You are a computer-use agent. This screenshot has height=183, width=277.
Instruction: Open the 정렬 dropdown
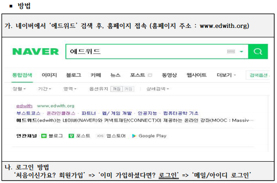pos(19,89)
